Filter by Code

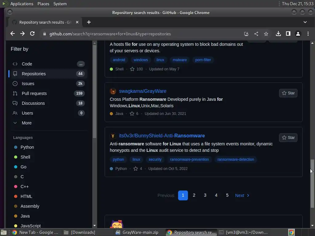pyautogui.click(x=48, y=64)
